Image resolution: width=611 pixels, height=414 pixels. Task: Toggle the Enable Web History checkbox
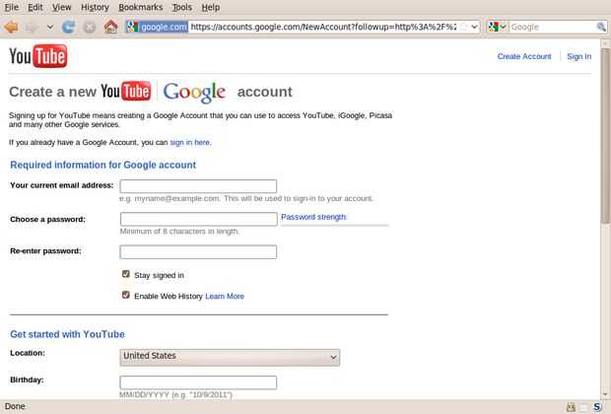tap(125, 295)
